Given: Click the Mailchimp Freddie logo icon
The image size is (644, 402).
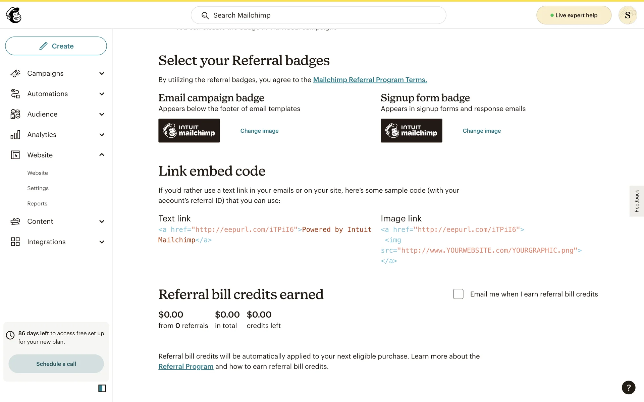Looking at the screenshot, I should [14, 15].
